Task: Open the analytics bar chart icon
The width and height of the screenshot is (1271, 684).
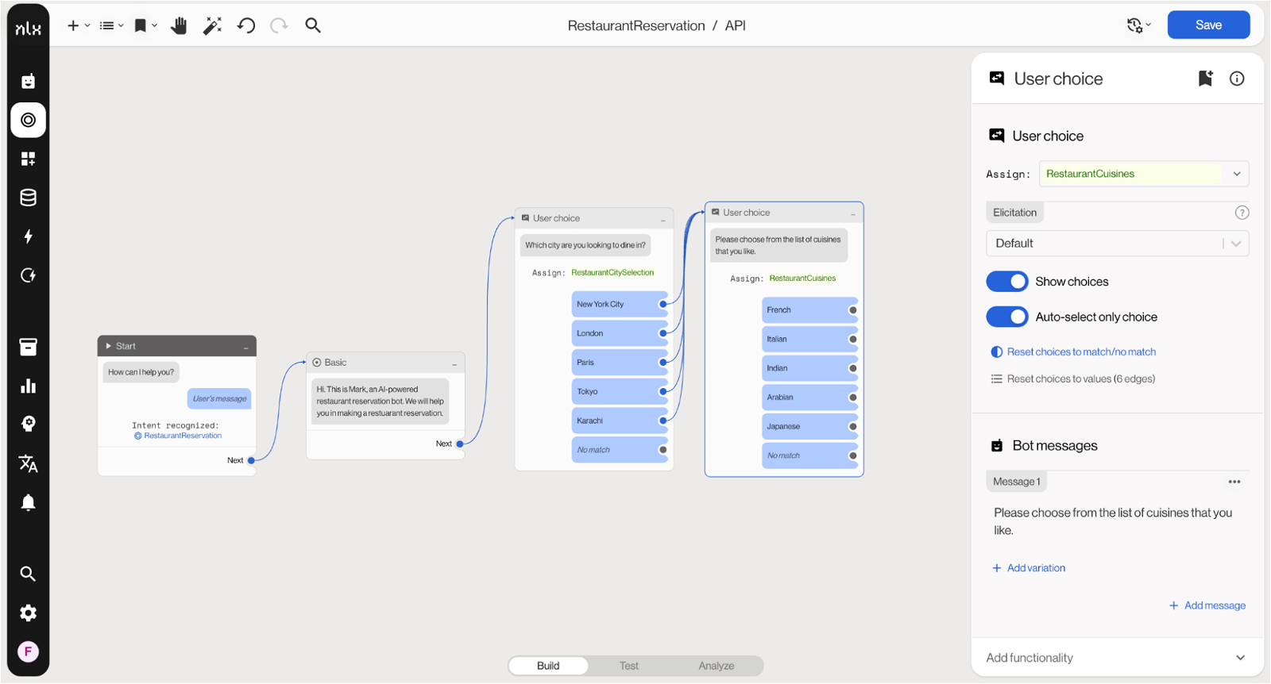Action: (x=28, y=386)
